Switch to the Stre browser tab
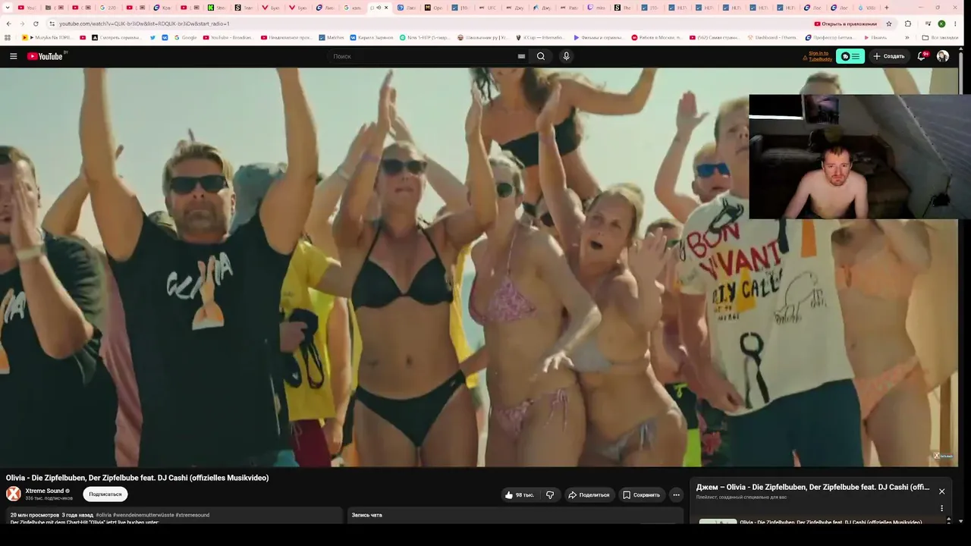971x546 pixels. 217,8
